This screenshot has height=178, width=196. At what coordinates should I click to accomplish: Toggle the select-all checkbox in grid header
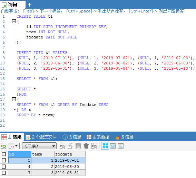click(x=4, y=154)
